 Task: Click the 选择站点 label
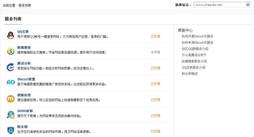point(183,5)
